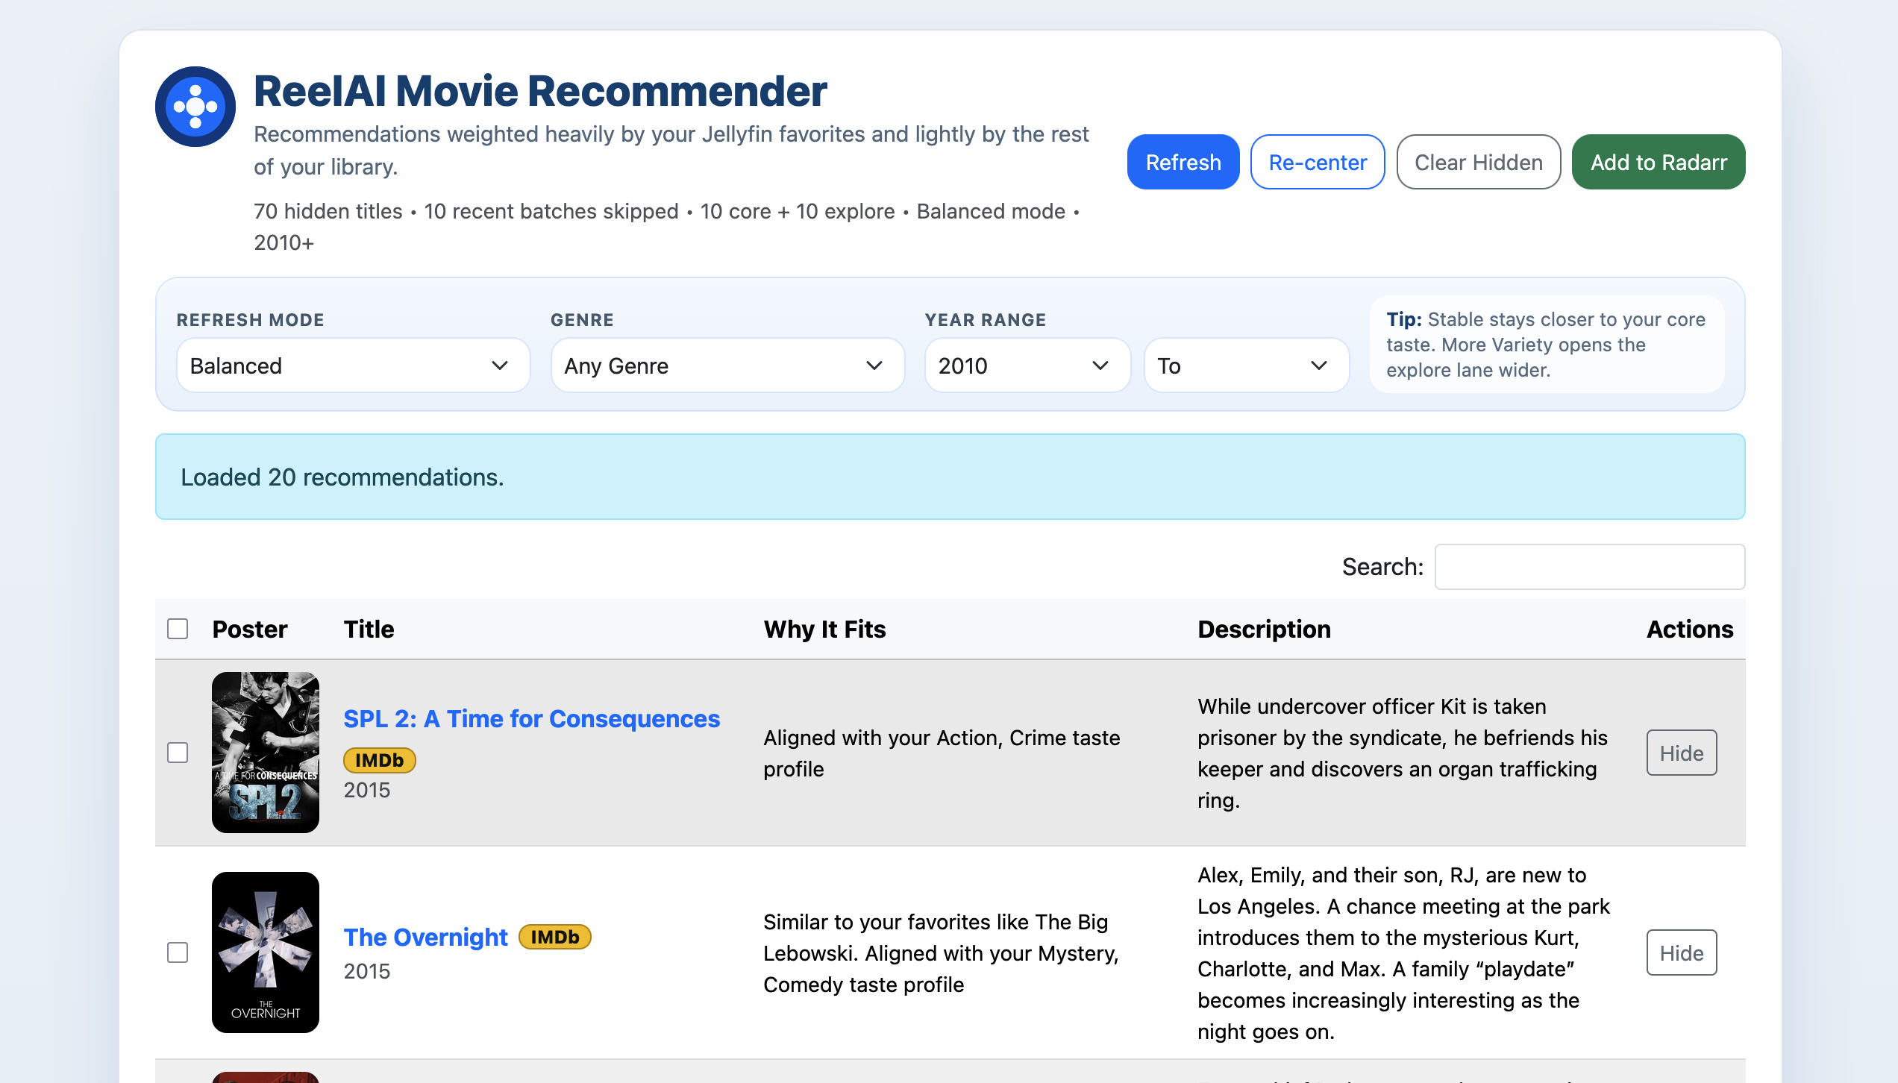This screenshot has height=1083, width=1898.
Task: Open the Any Genre dropdown
Action: (727, 365)
